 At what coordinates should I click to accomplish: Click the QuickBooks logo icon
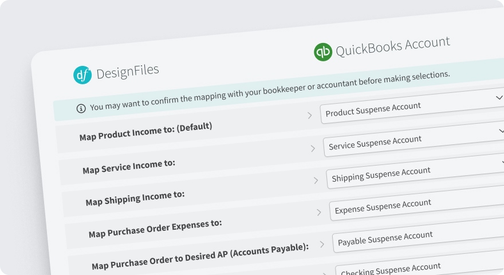click(x=323, y=52)
